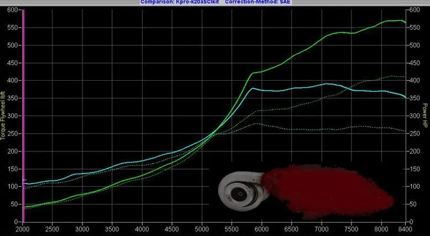
Task: Select the magenta cursor line at 2000 RPM
Action: point(23,116)
